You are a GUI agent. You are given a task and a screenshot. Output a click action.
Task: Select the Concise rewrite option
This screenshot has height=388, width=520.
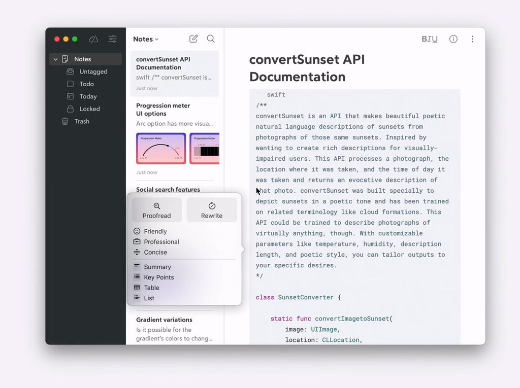pos(155,252)
